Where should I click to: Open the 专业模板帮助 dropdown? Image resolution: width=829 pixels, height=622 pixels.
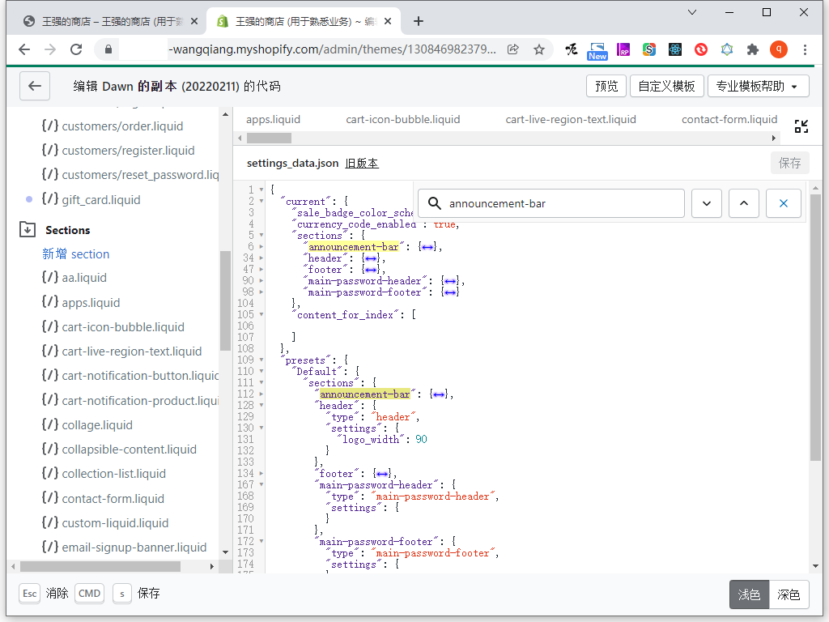[757, 86]
